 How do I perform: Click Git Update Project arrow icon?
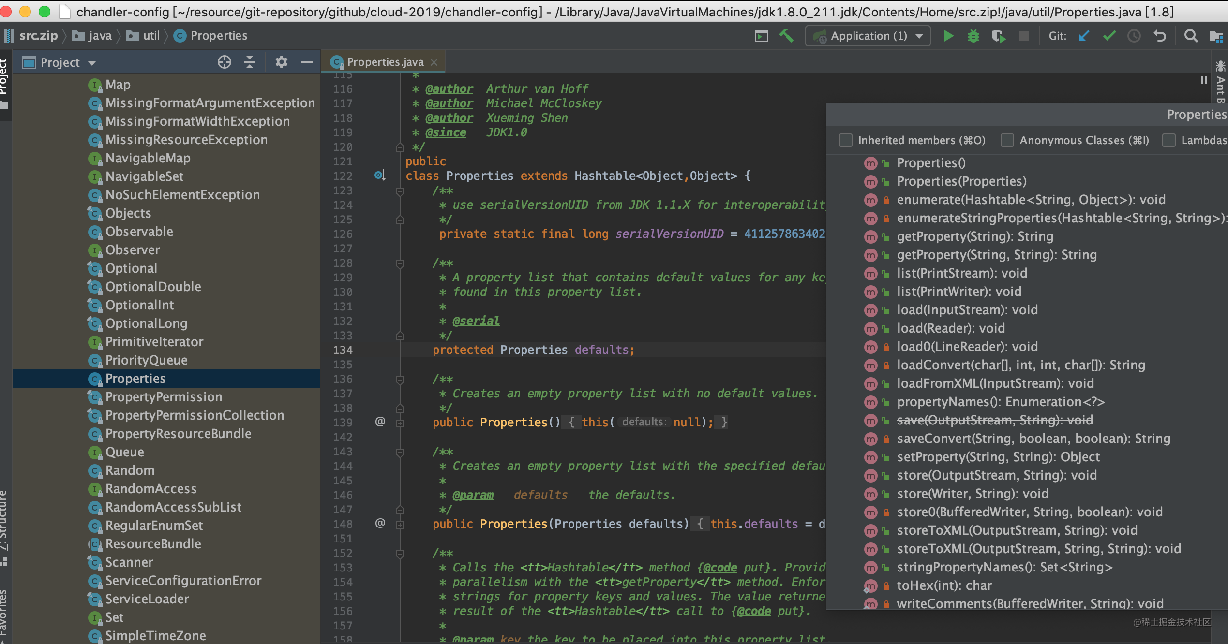(1084, 36)
